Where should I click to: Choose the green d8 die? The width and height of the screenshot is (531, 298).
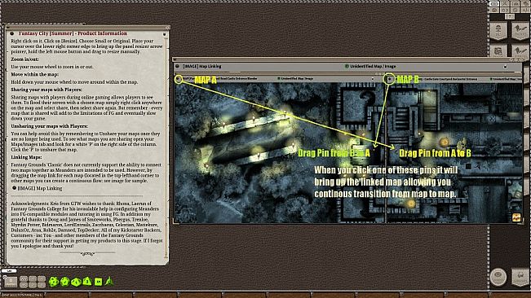(87, 281)
